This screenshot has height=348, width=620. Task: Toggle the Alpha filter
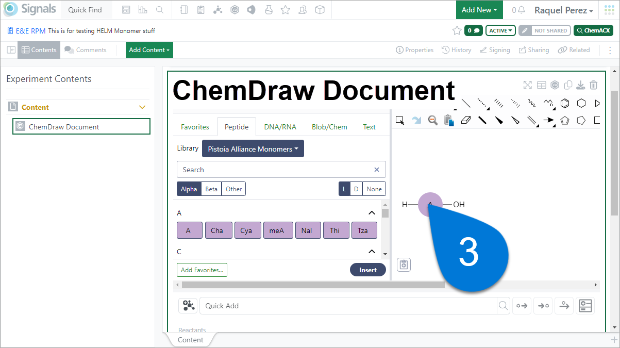point(189,189)
